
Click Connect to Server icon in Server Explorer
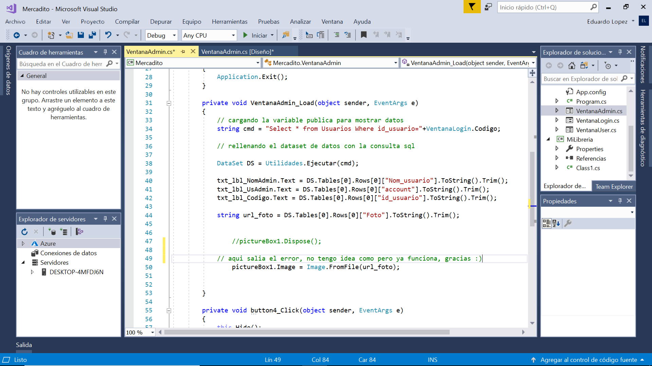[64, 232]
